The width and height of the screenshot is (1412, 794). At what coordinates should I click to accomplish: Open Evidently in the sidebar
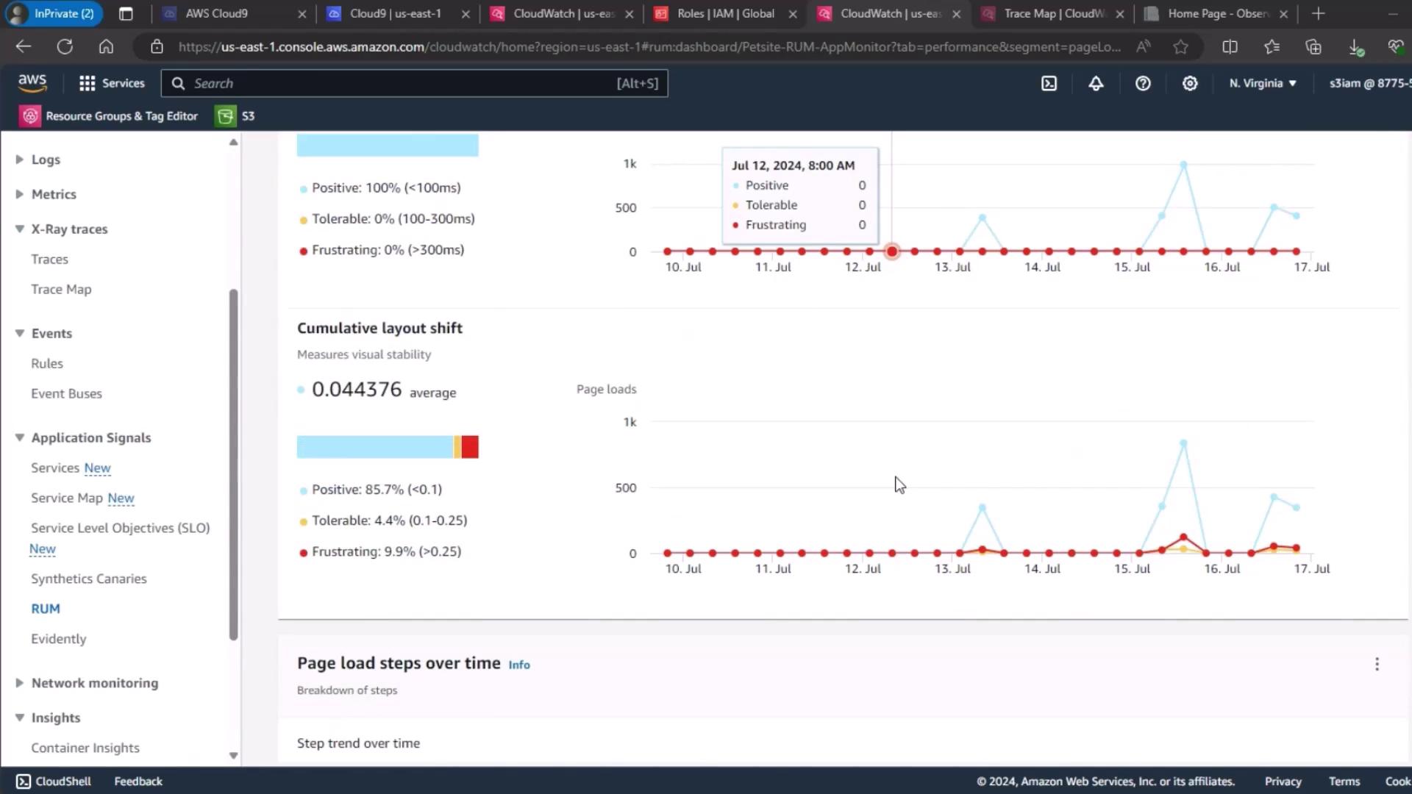coord(59,640)
